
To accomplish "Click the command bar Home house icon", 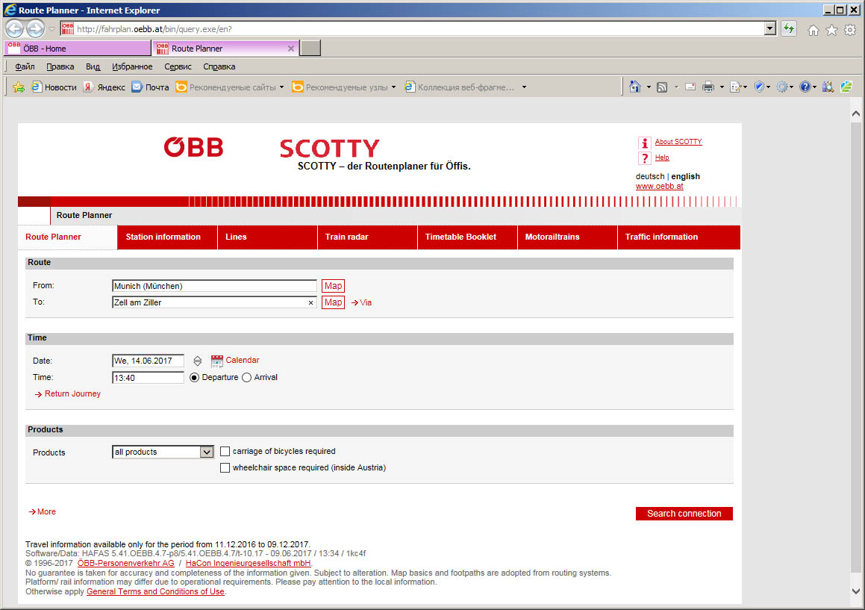I will [x=635, y=87].
